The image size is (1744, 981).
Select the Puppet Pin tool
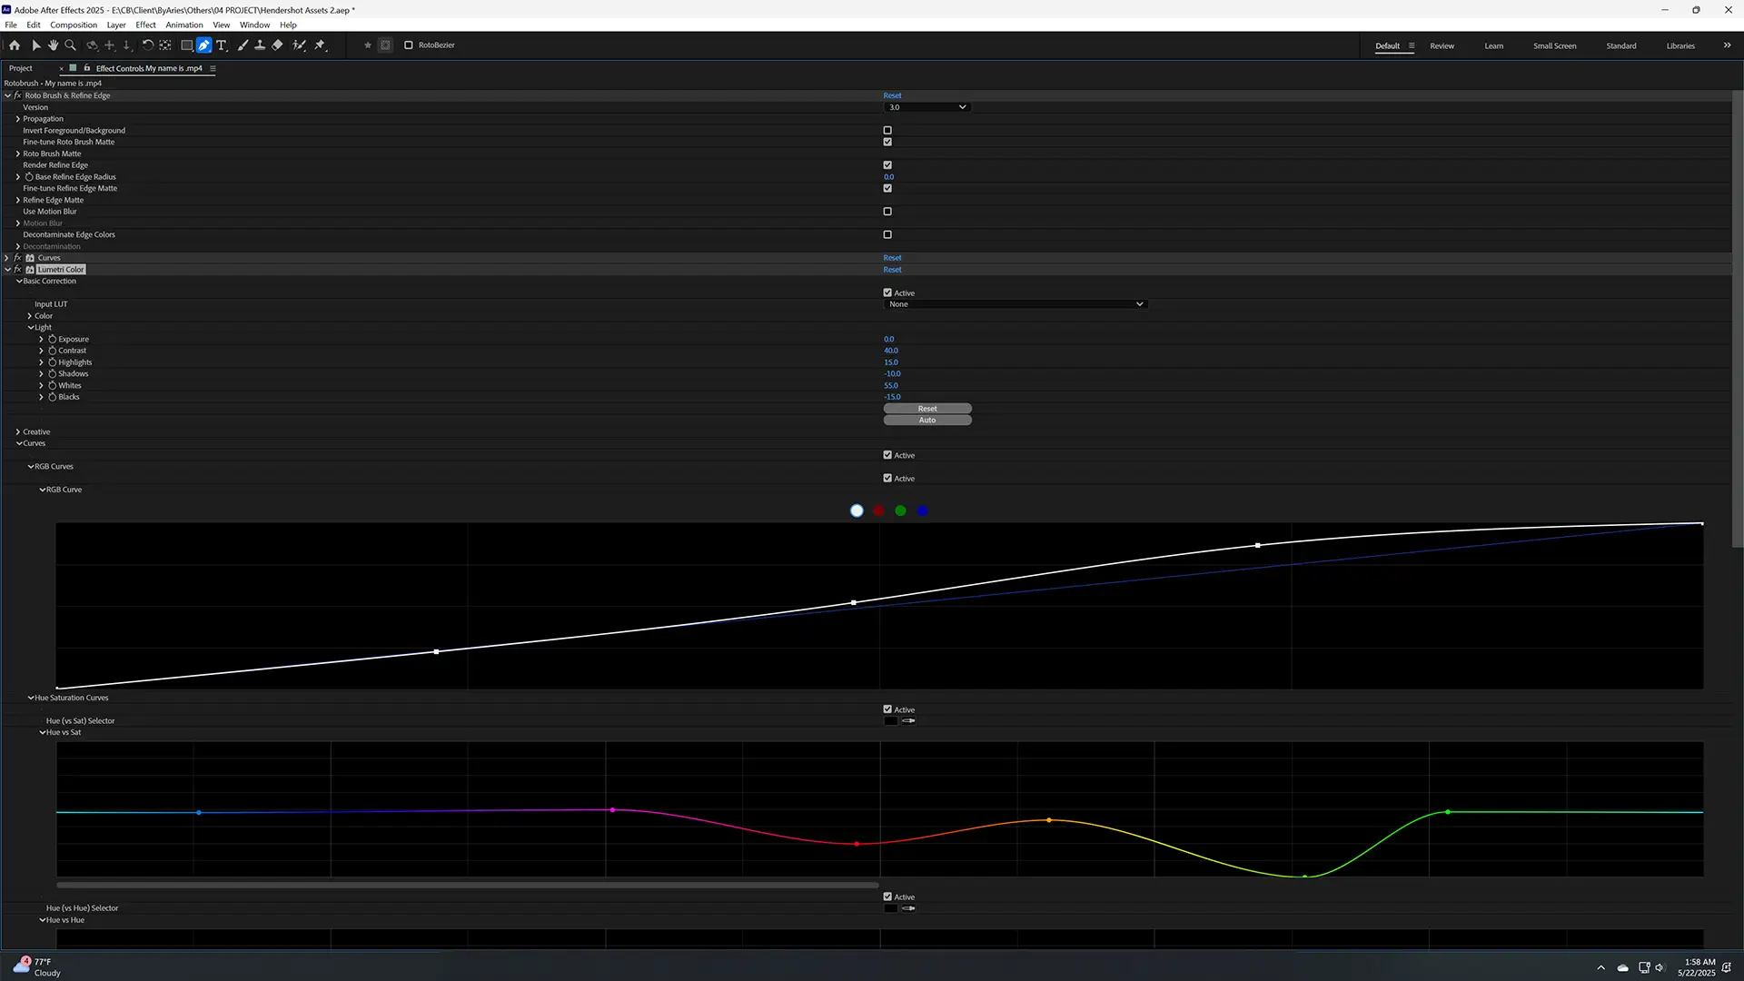pos(320,45)
